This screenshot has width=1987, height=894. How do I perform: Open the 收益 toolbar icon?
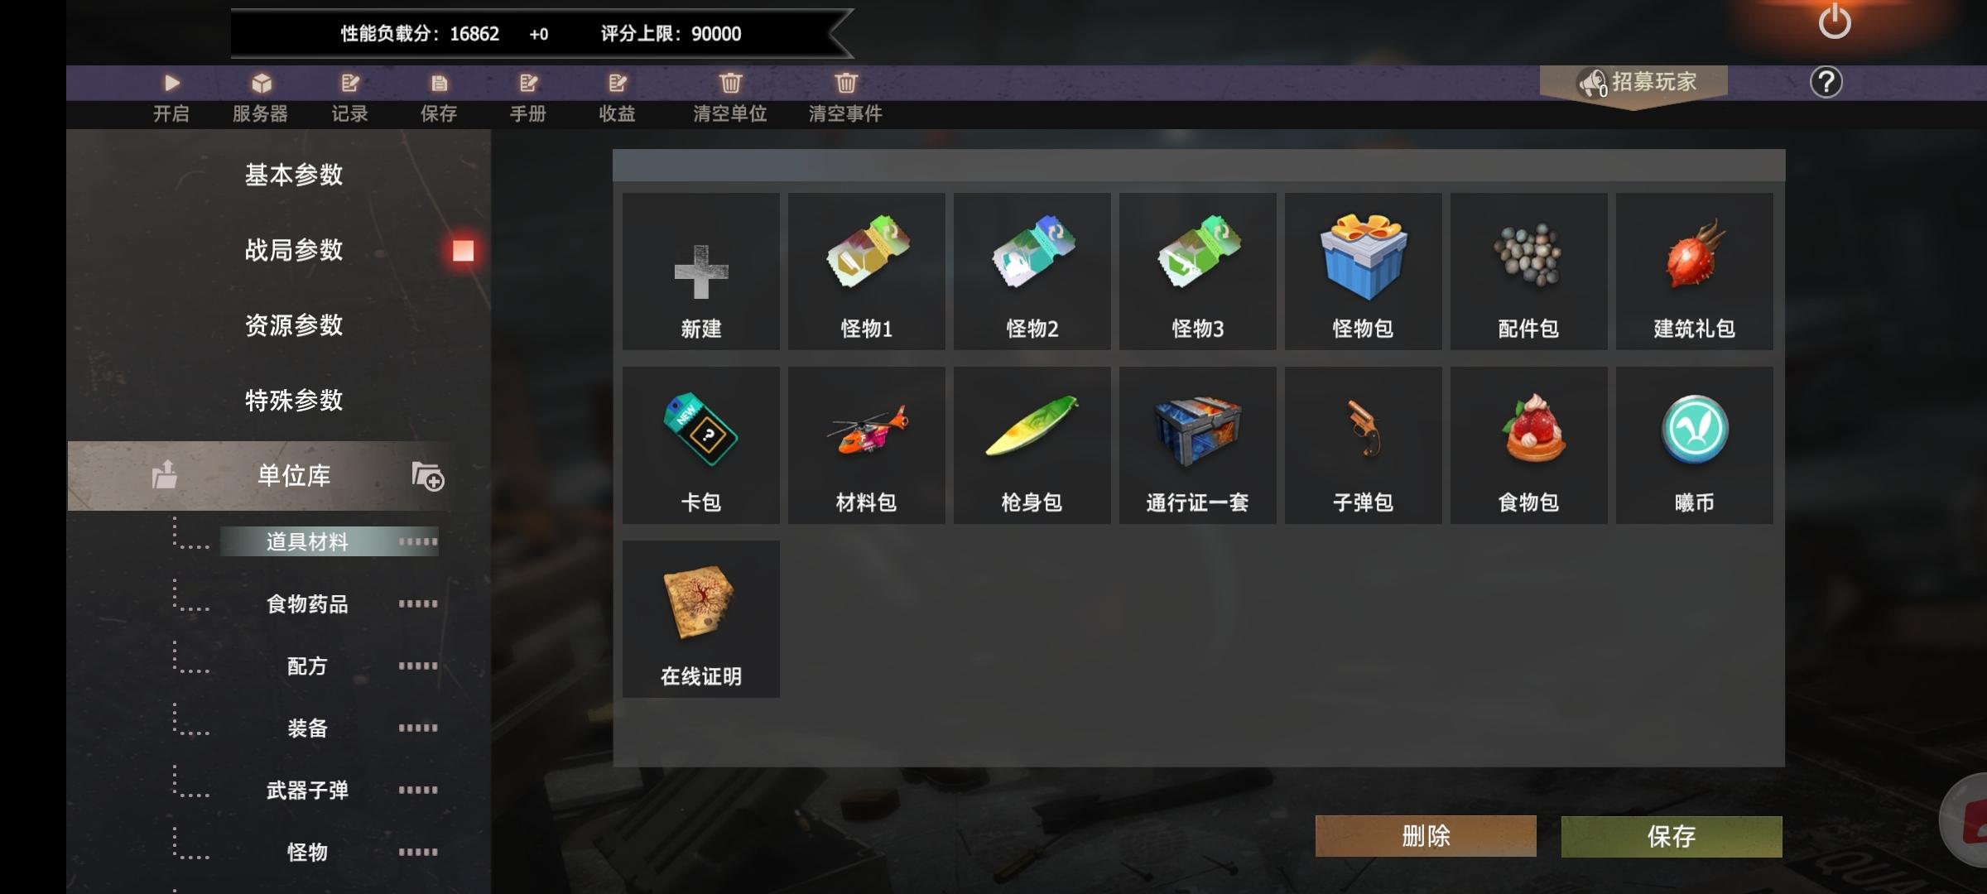[x=618, y=83]
